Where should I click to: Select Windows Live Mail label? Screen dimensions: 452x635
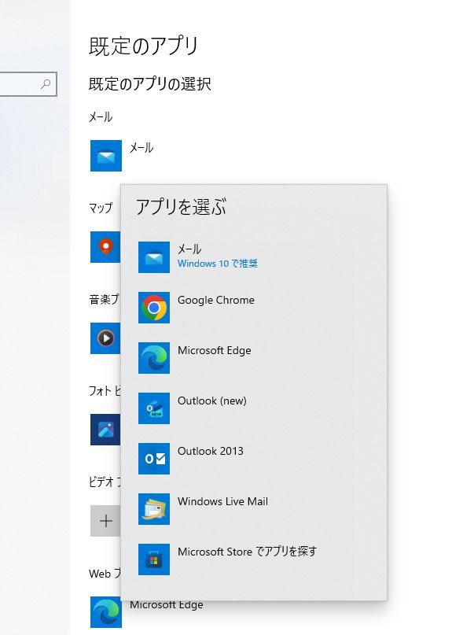click(223, 501)
